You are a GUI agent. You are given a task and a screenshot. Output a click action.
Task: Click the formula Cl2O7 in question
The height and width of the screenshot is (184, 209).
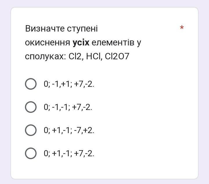(117, 56)
